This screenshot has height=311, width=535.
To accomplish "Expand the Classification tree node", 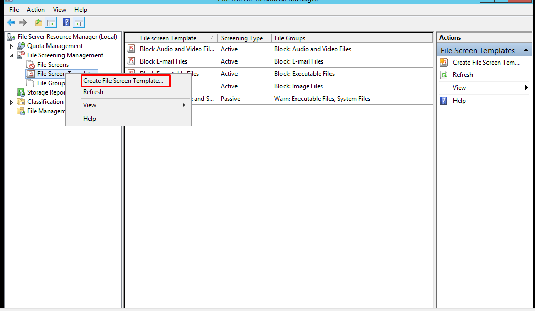I will click(11, 101).
